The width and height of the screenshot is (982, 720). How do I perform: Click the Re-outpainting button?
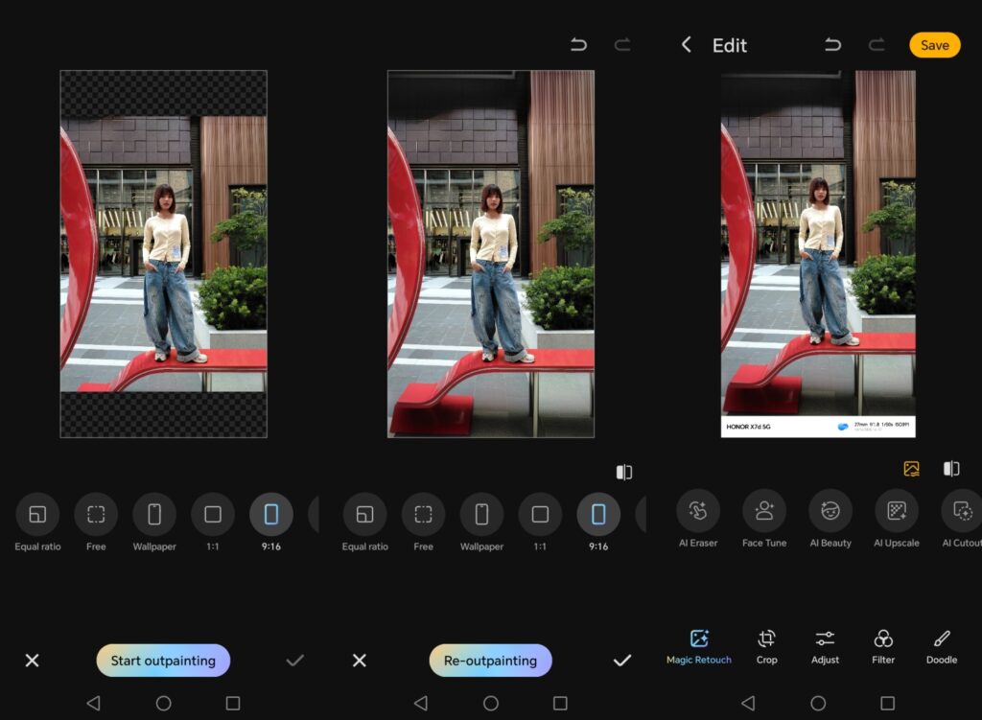point(490,661)
